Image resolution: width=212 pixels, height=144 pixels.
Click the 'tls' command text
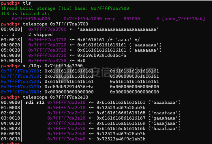tap(27, 3)
